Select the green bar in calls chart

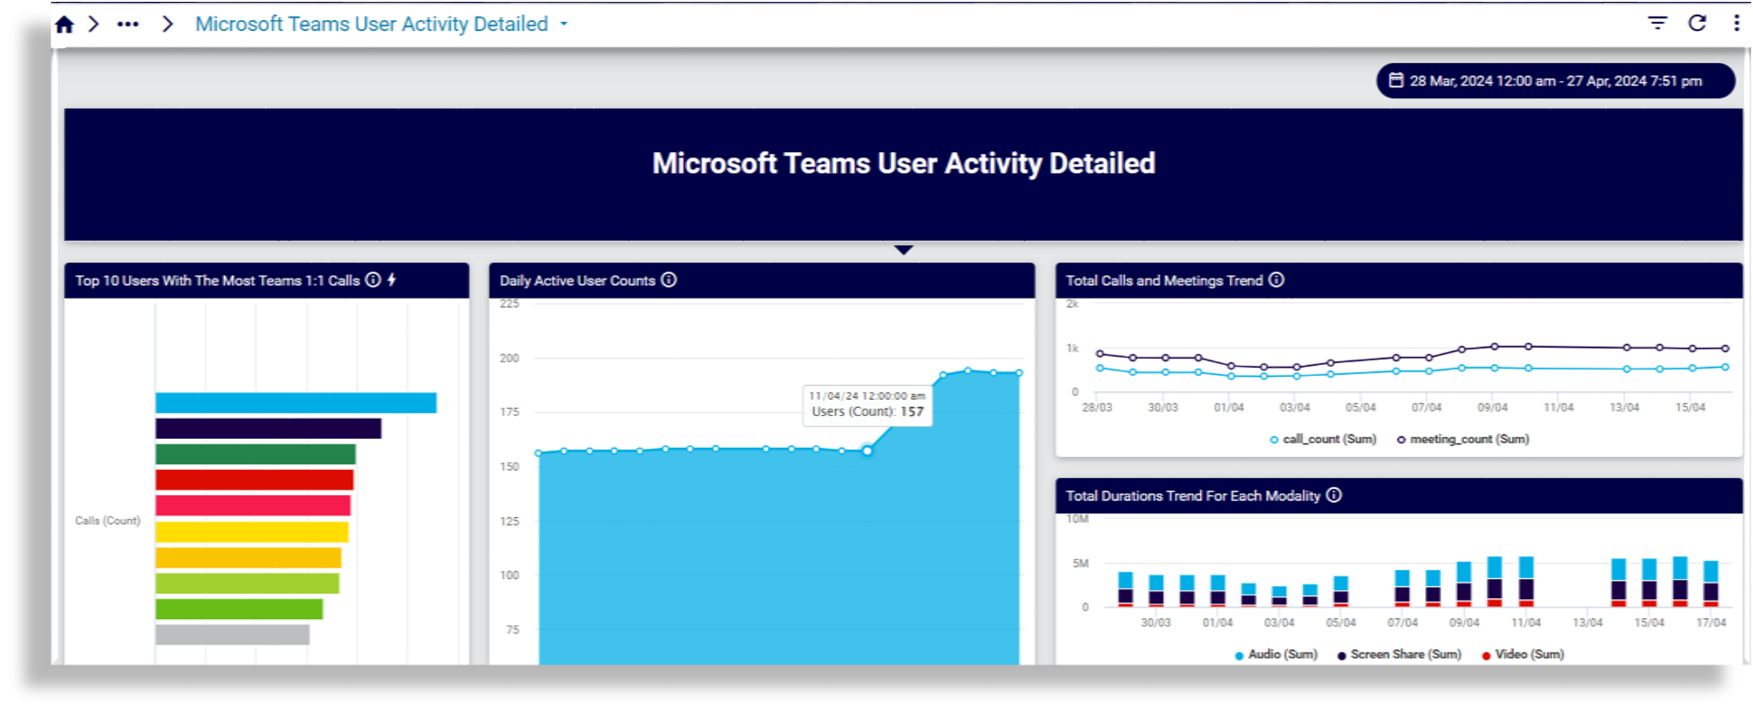coord(256,454)
